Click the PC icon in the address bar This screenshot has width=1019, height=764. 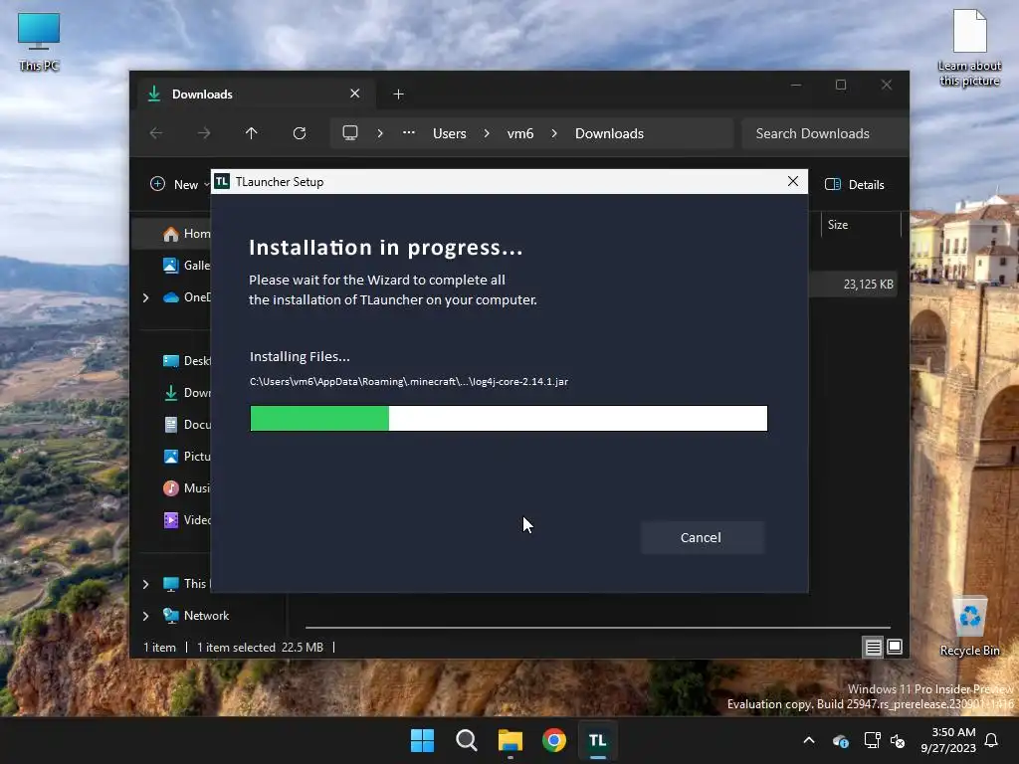(x=350, y=133)
